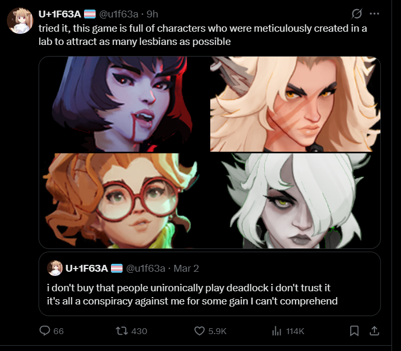Open the Mar 2 quoted post date
This screenshot has height=351, width=401.
tap(186, 269)
